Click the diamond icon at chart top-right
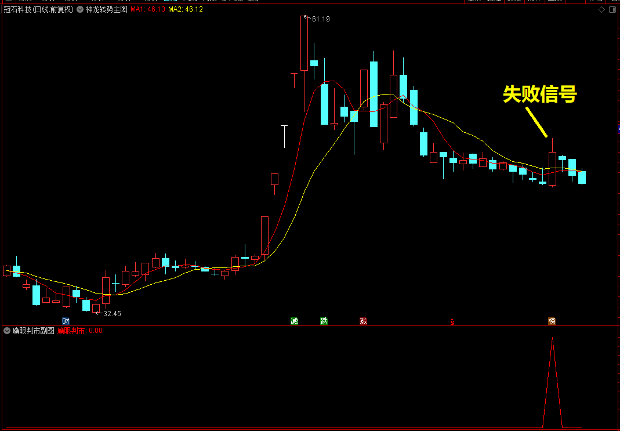The height and width of the screenshot is (431, 620). pos(602,9)
